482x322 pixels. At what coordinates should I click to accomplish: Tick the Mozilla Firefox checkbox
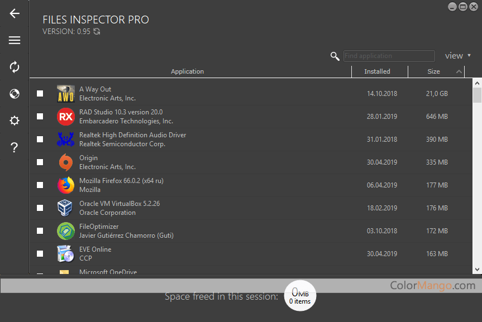click(40, 185)
